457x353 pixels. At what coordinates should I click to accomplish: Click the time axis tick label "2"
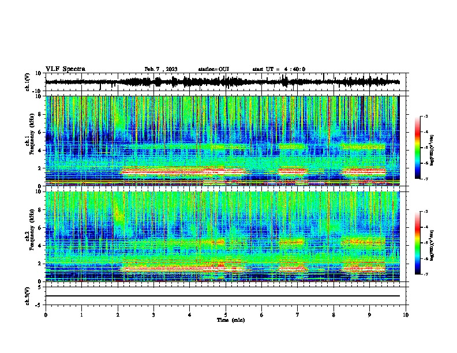click(x=118, y=315)
